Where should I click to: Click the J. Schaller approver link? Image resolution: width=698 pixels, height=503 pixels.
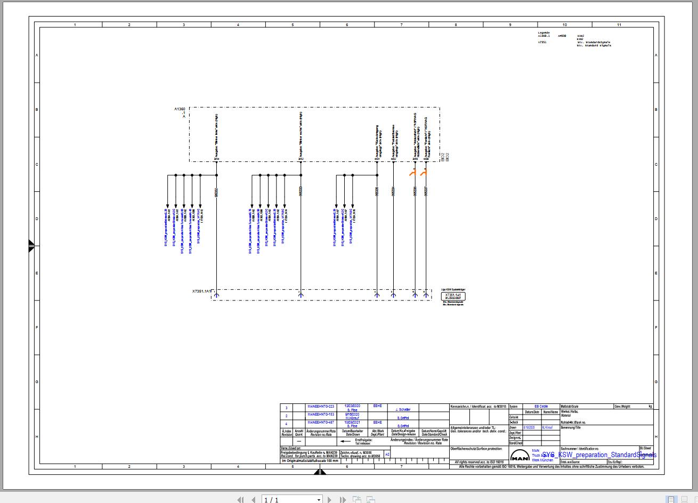[404, 409]
